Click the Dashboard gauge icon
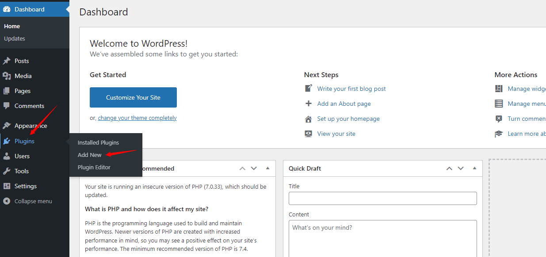 (7, 9)
